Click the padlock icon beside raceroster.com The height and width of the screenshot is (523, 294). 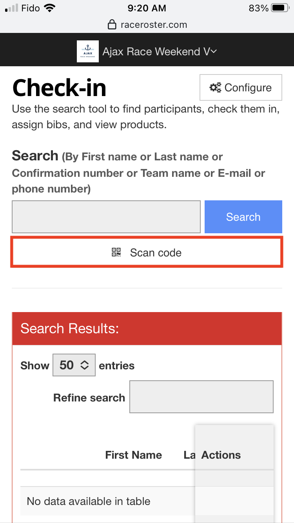tap(112, 24)
